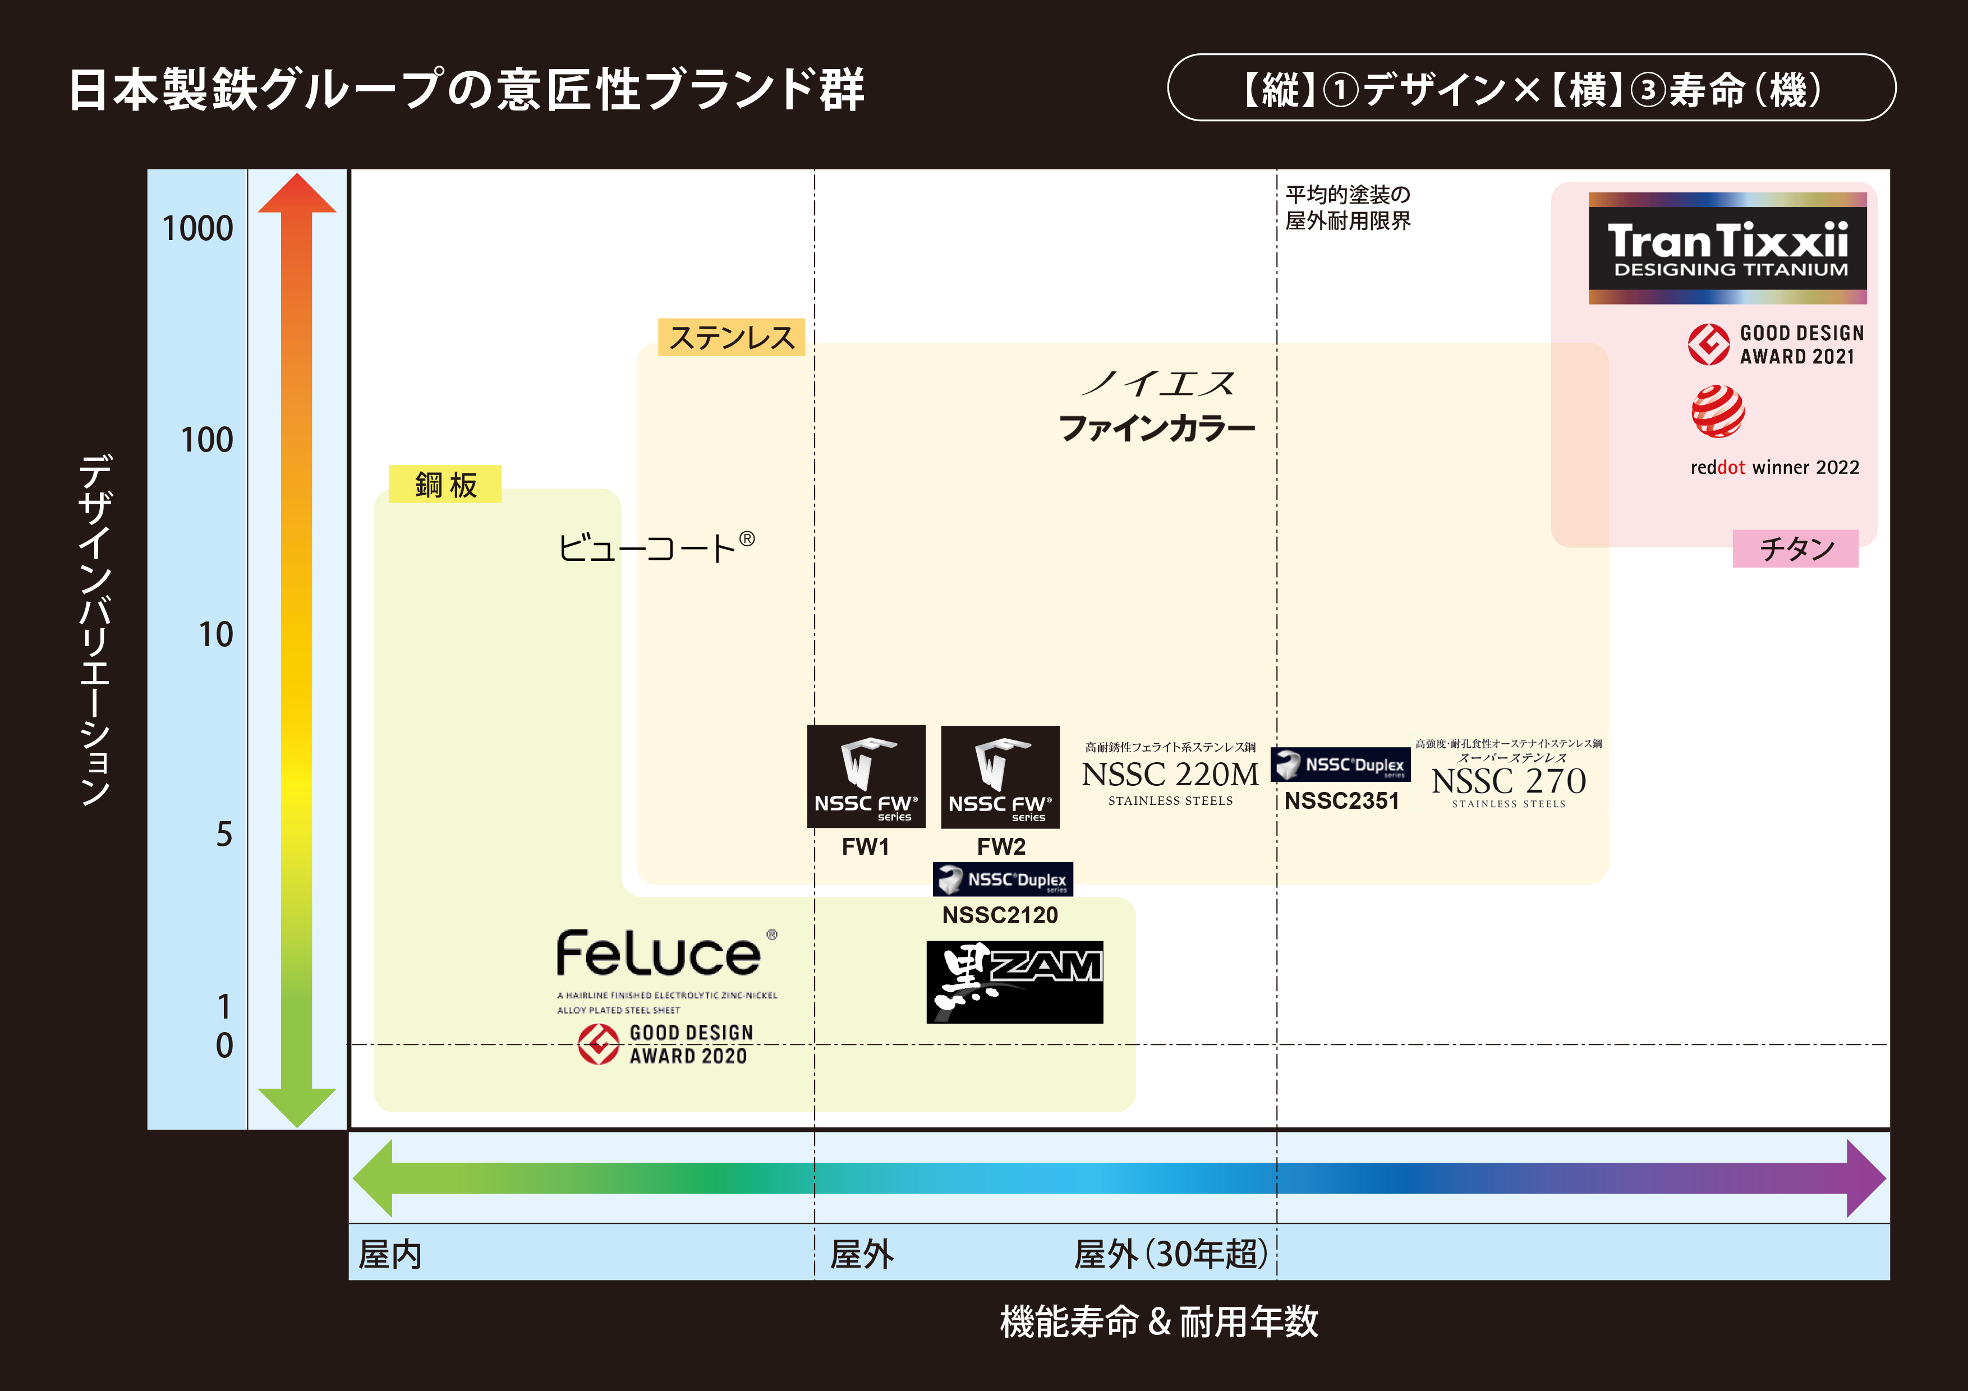Click the NSSC 220M stainless steels logo
Viewport: 1968px width, 1391px height.
click(1170, 776)
